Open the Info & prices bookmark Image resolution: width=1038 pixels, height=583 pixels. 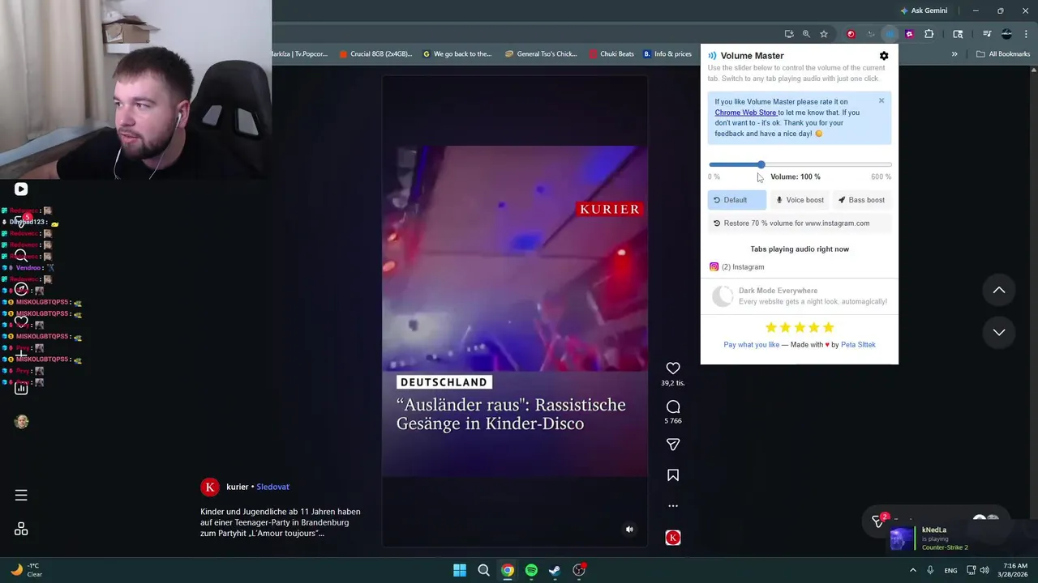point(667,54)
